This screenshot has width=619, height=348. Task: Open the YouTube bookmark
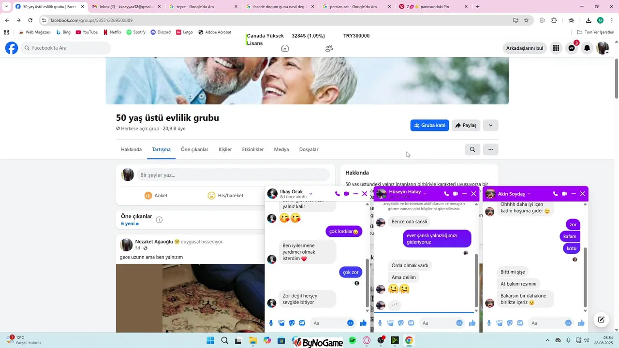pyautogui.click(x=87, y=32)
